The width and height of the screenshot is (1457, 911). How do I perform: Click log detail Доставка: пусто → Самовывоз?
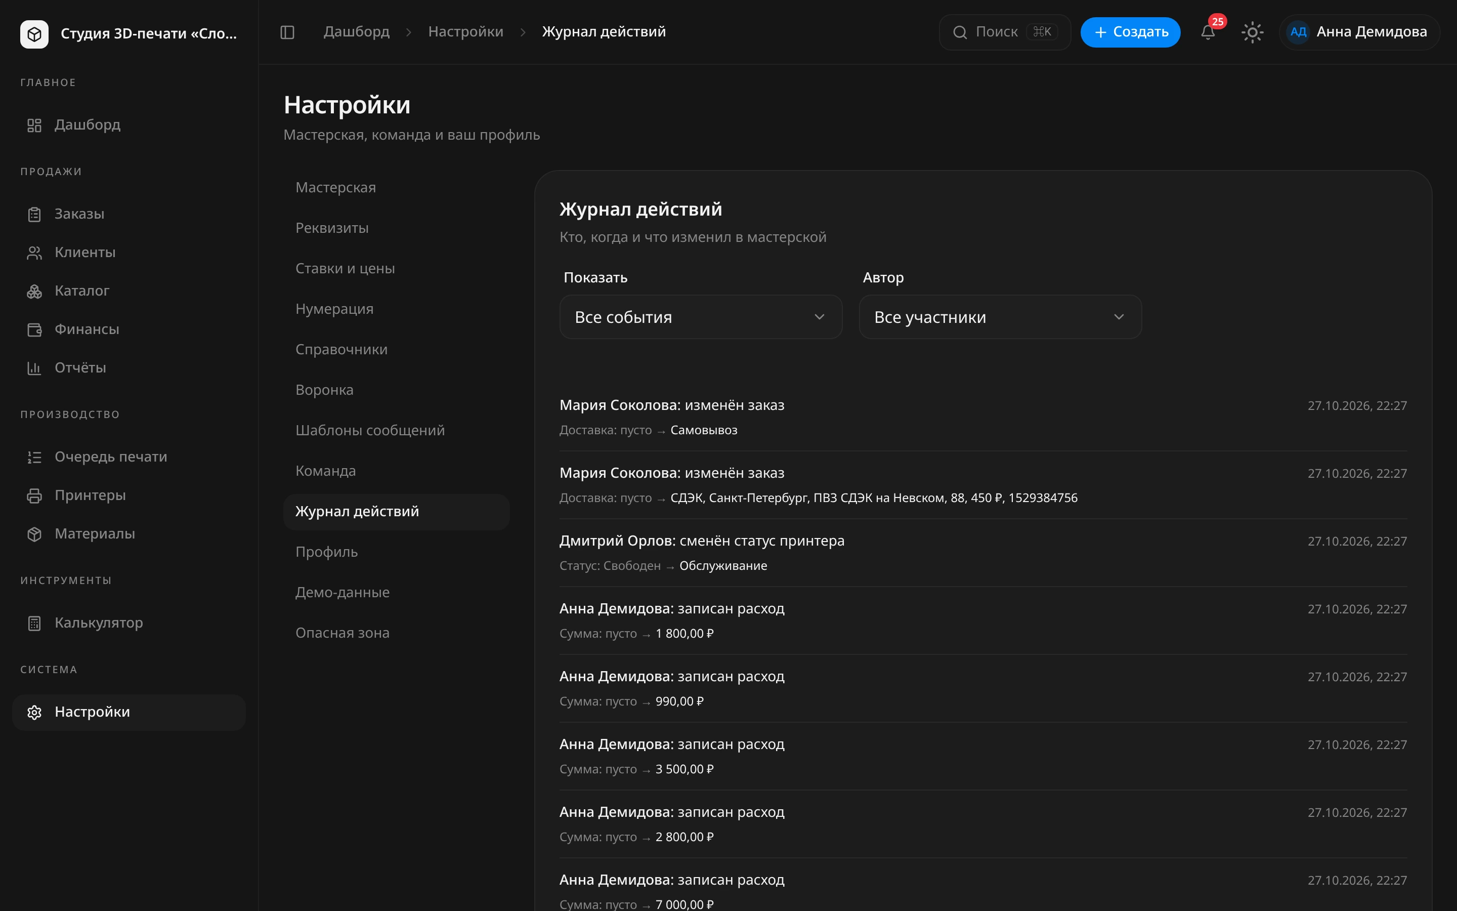(648, 430)
